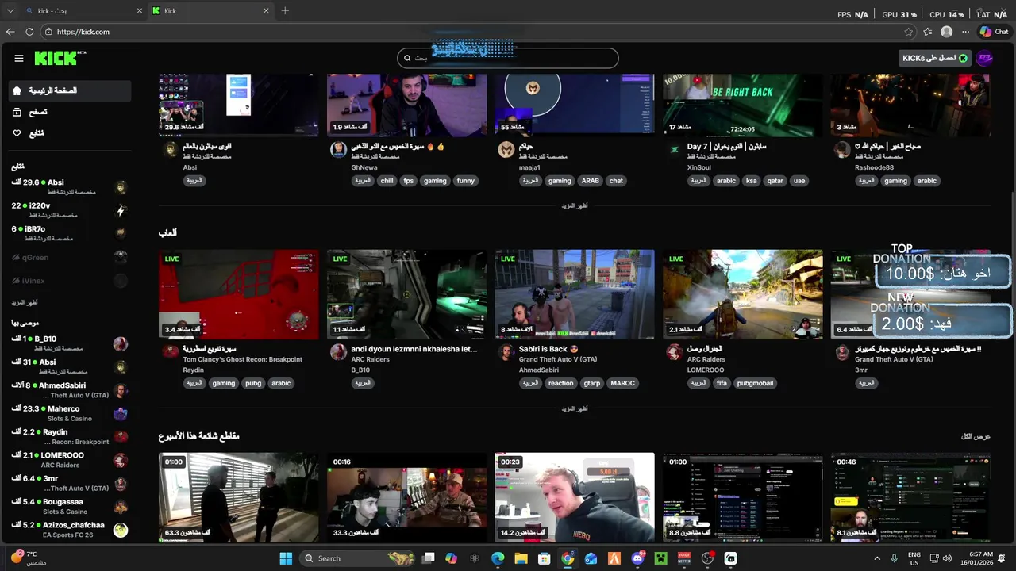Open GhNewa streamer avatar
Viewport: 1016px width, 571px height.
tap(338, 150)
